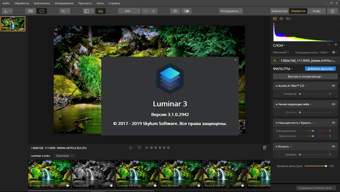
Task: Remove layer with minus icon
Action: [329, 44]
